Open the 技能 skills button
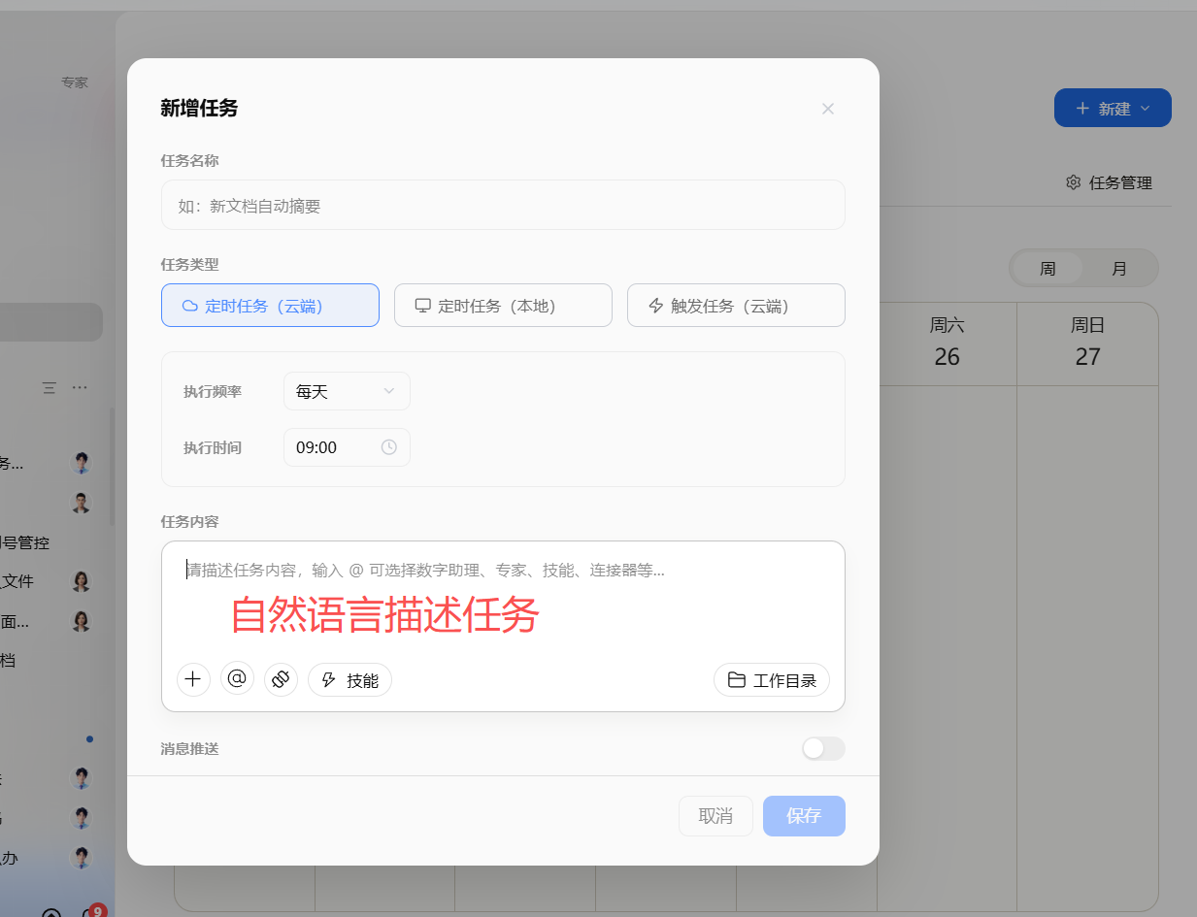This screenshot has width=1197, height=917. point(349,680)
